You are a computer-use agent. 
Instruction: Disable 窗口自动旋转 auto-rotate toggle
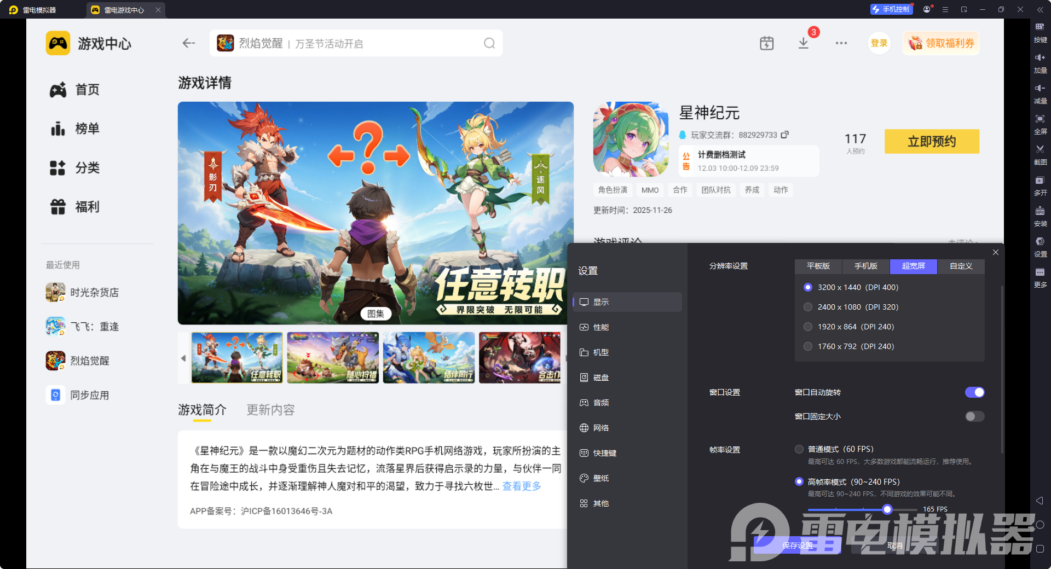(974, 392)
